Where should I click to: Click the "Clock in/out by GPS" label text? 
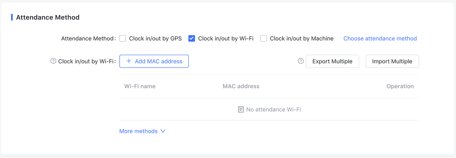click(x=155, y=38)
